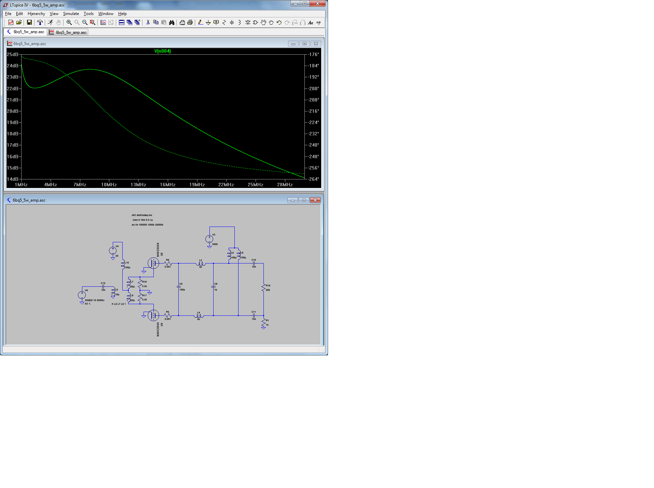The height and width of the screenshot is (488, 654).
Task: Click the .INC dmtriodep.inc directive
Action: pos(142,215)
